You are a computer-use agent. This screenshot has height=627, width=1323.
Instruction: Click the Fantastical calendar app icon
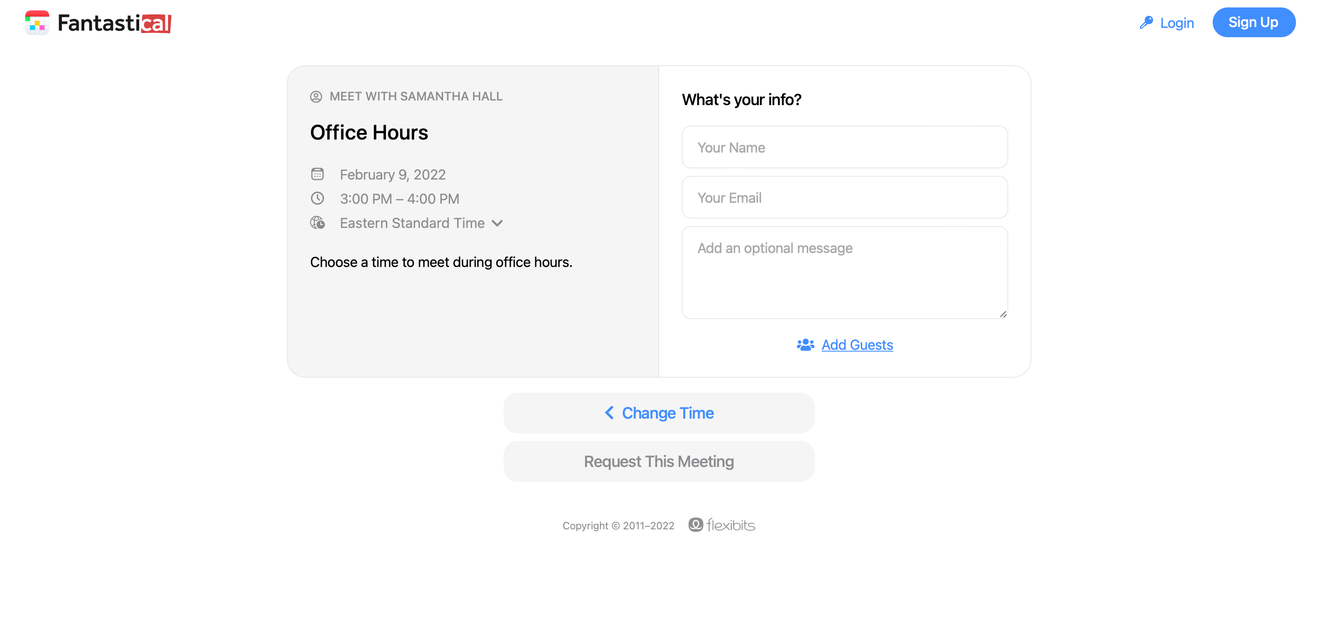37,23
